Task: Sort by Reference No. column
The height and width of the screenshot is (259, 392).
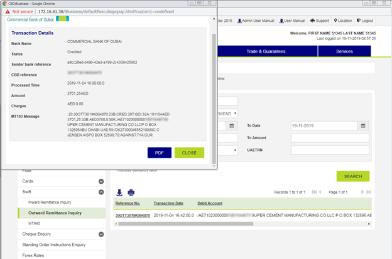Action: 128,203
